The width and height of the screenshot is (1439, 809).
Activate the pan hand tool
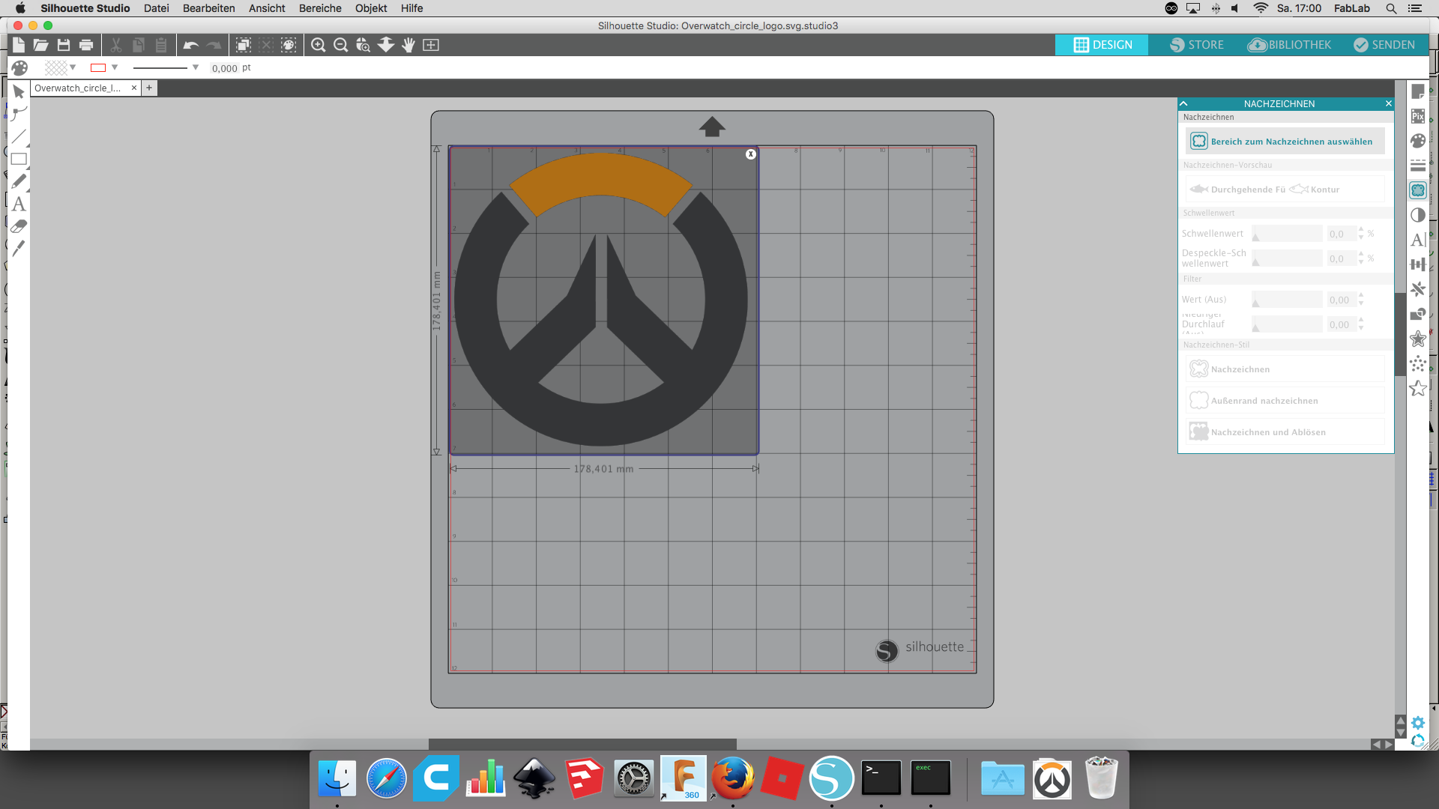pyautogui.click(x=408, y=45)
